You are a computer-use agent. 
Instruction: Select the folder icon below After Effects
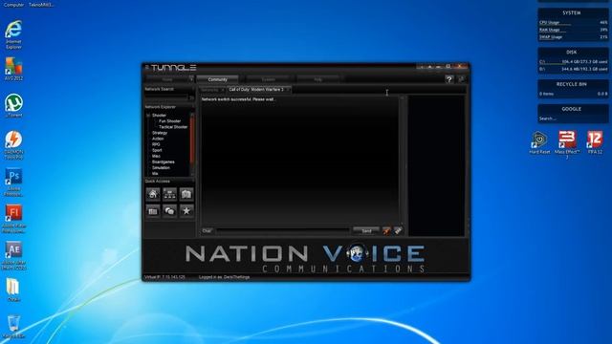pyautogui.click(x=13, y=290)
